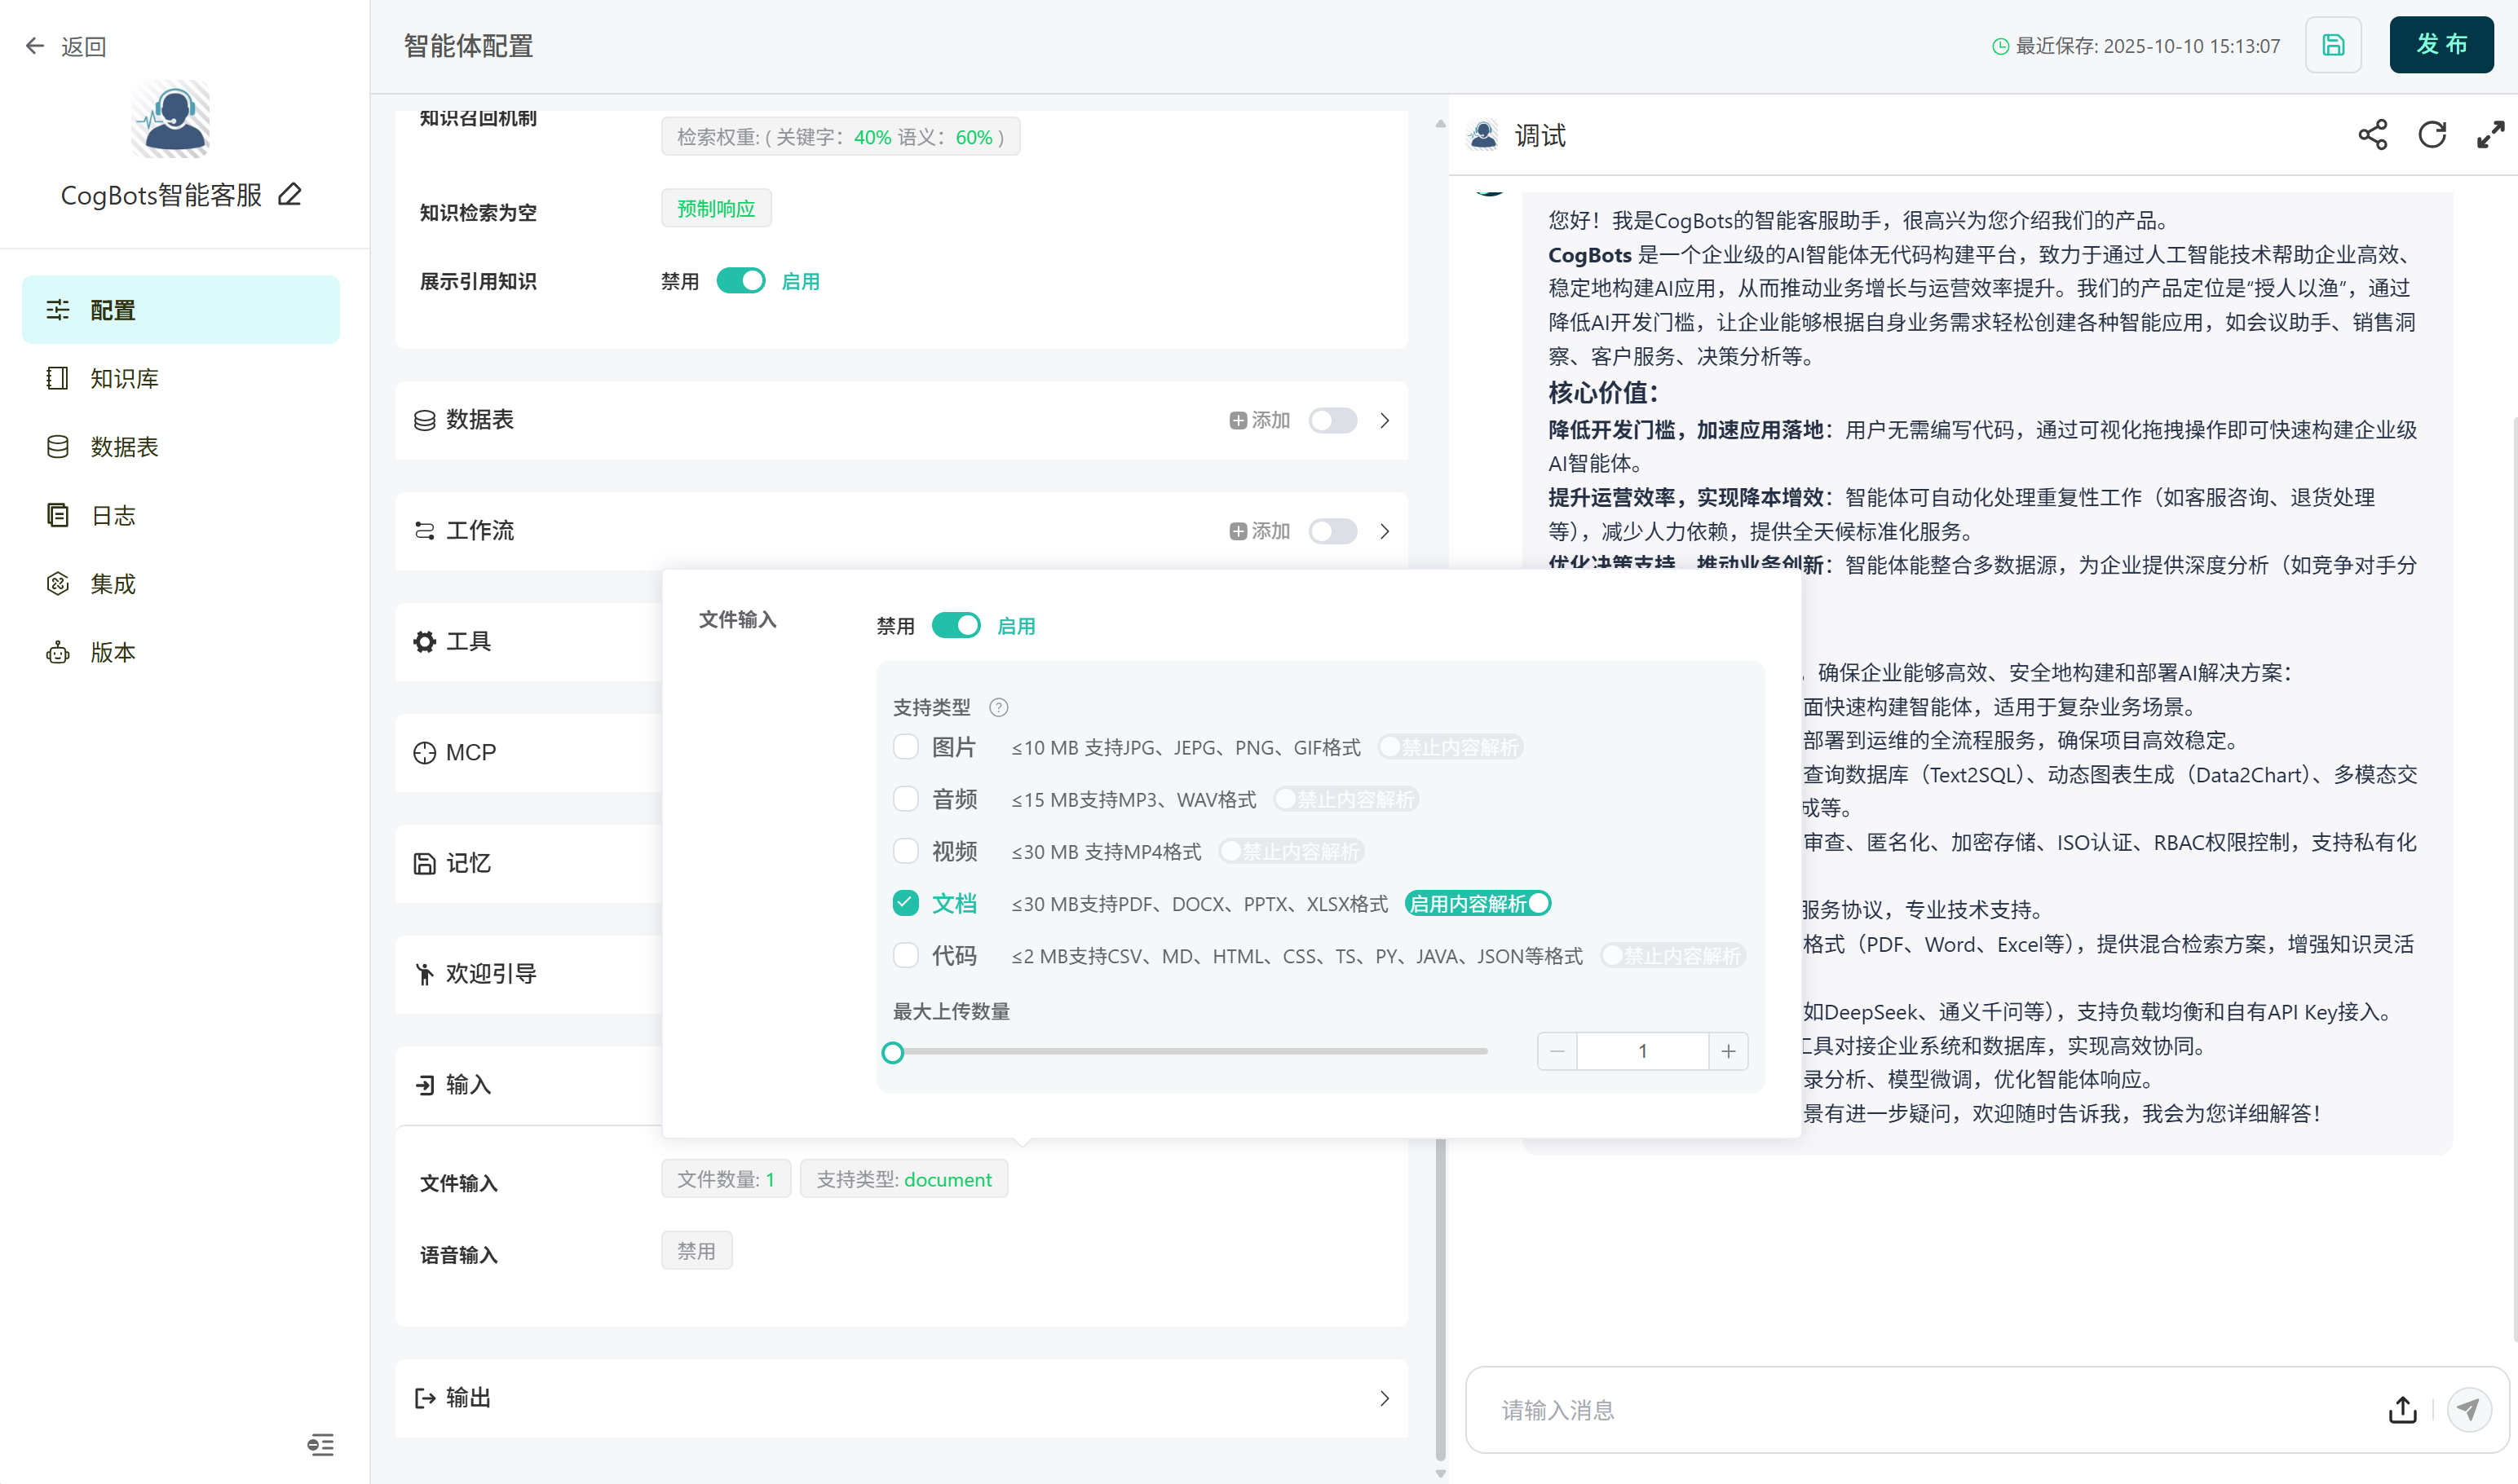
Task: Uncheck the 文档 file type checkbox
Action: (x=905, y=903)
